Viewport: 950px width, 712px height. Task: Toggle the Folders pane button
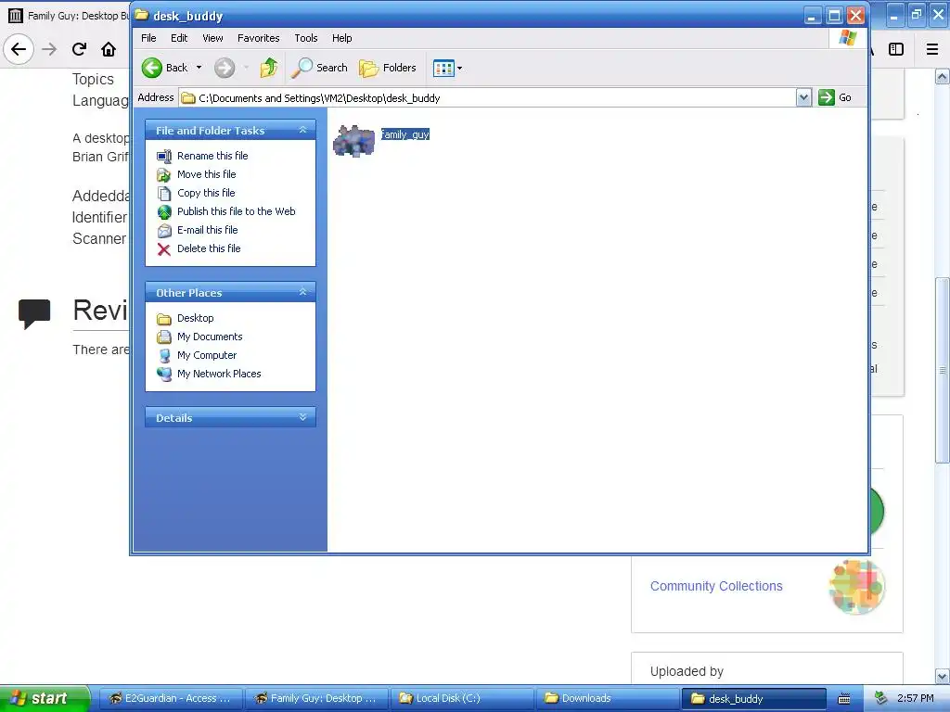click(x=388, y=68)
